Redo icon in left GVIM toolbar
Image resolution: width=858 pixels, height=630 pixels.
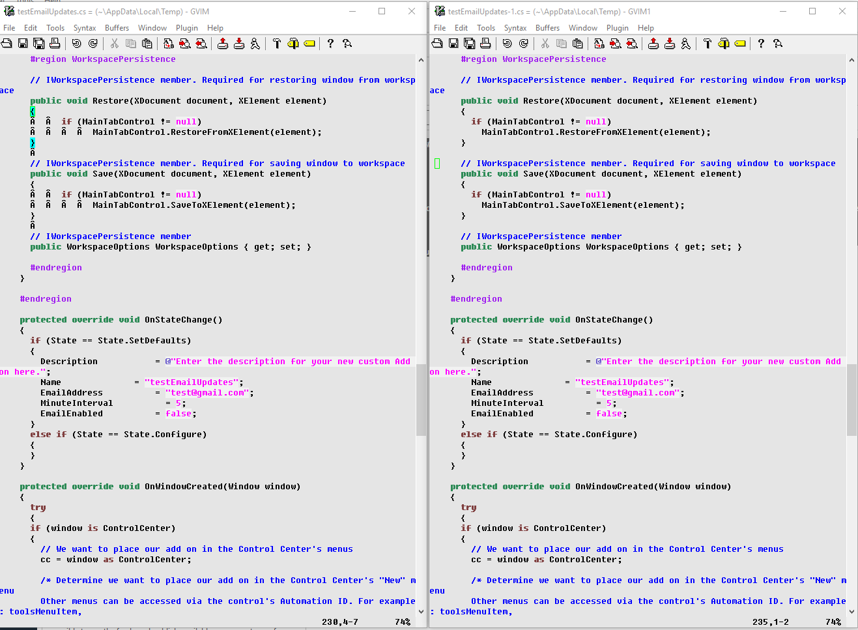click(93, 44)
